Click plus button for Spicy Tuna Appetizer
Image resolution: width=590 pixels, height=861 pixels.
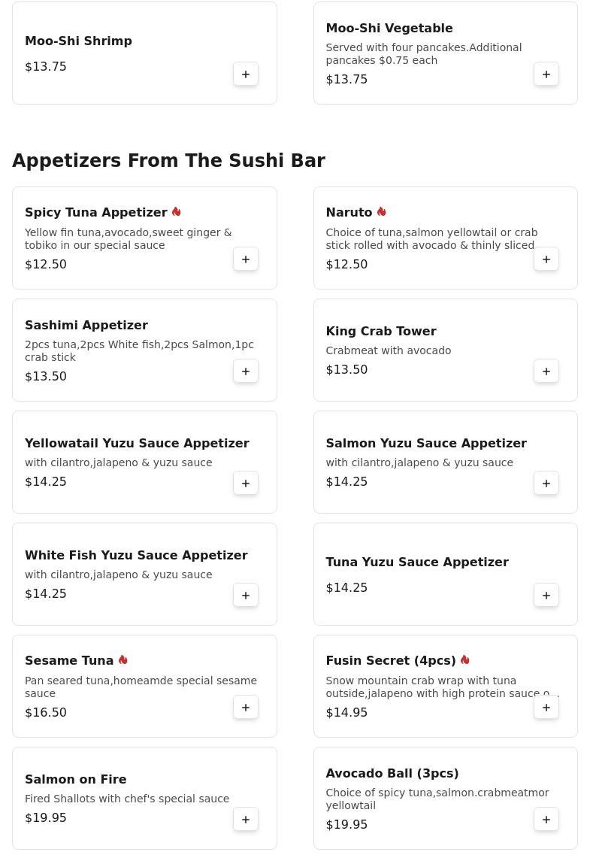click(x=246, y=259)
